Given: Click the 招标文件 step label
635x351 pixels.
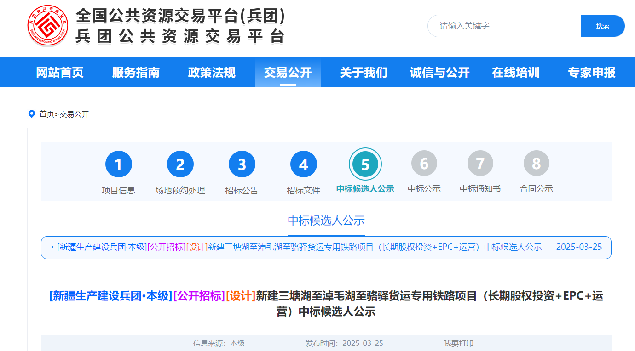Looking at the screenshot, I should pyautogui.click(x=304, y=190).
